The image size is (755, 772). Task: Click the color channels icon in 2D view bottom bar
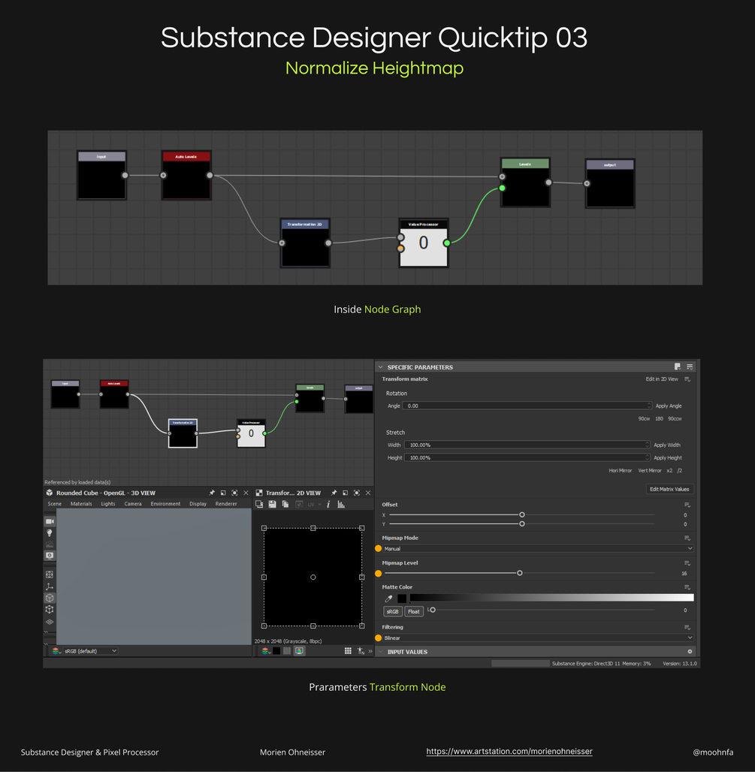tap(265, 651)
